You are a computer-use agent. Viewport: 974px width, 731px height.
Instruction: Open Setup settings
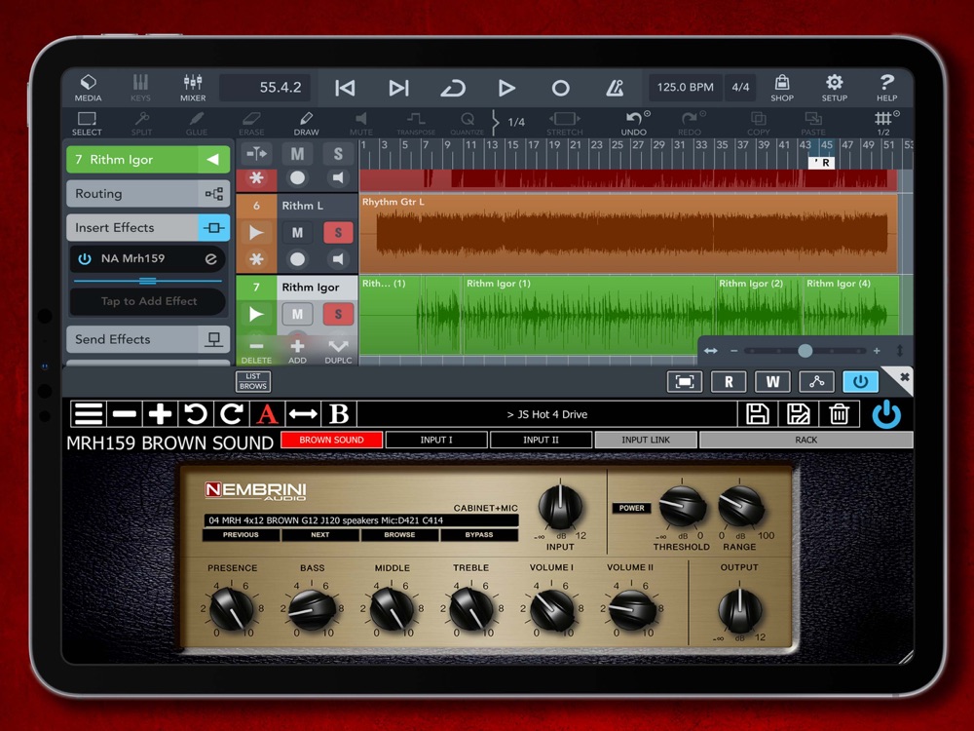[x=835, y=88]
